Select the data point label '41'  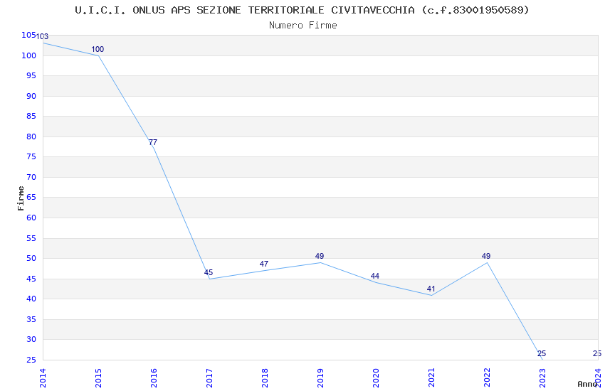[431, 289]
